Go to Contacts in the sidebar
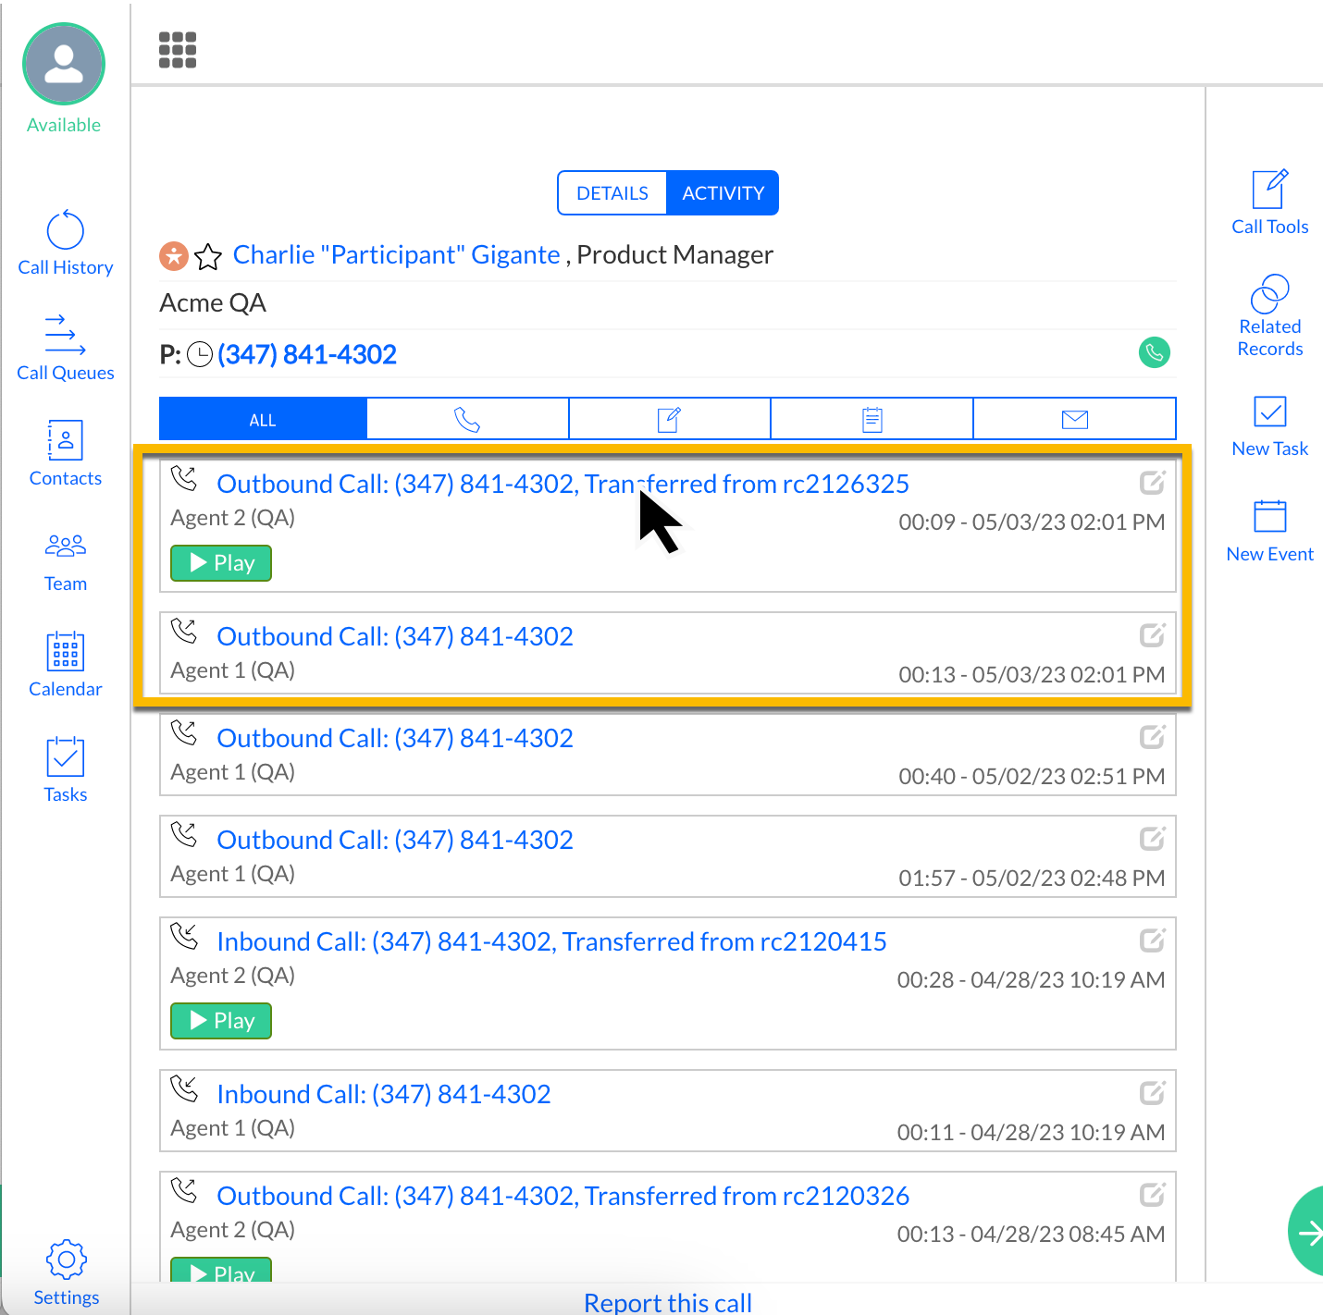 click(x=65, y=453)
